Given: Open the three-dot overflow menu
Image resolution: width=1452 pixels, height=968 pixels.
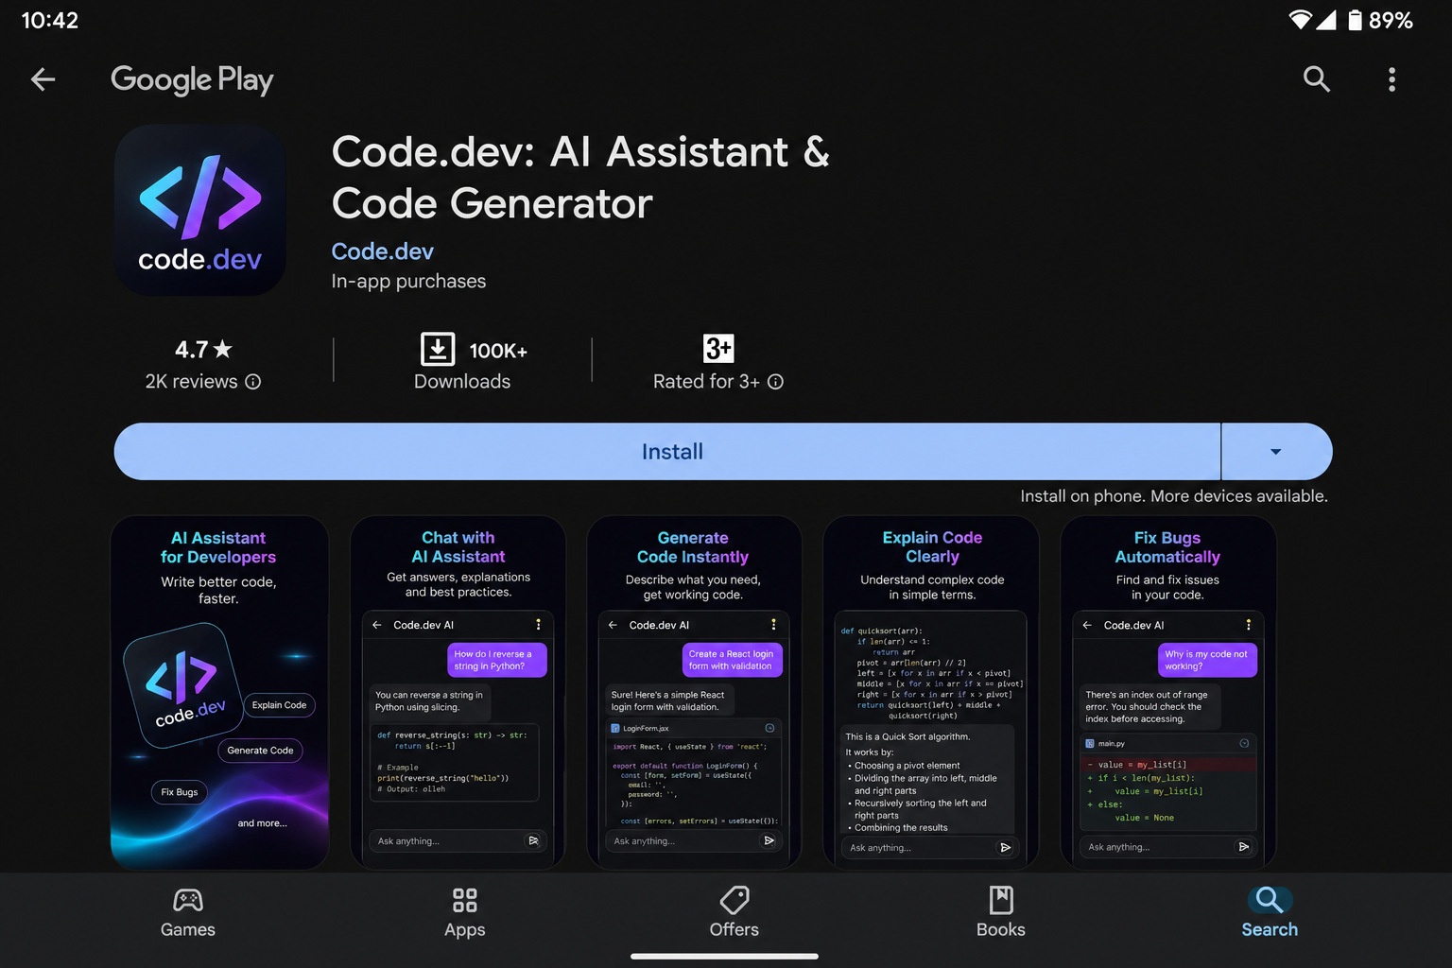Looking at the screenshot, I should coord(1391,79).
